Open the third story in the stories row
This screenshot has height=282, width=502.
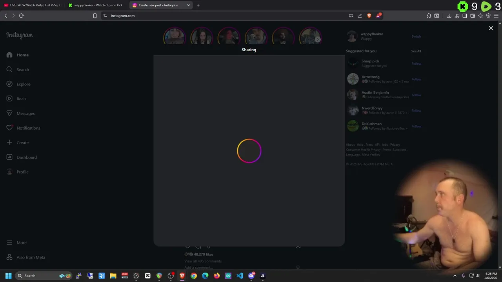229,36
